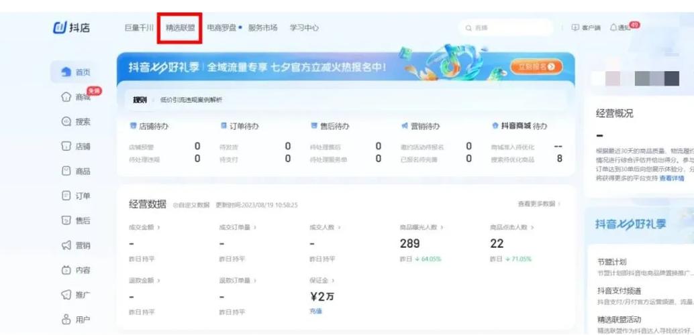
Task: Expand 保证金 deposit details arrow
Action: click(333, 281)
